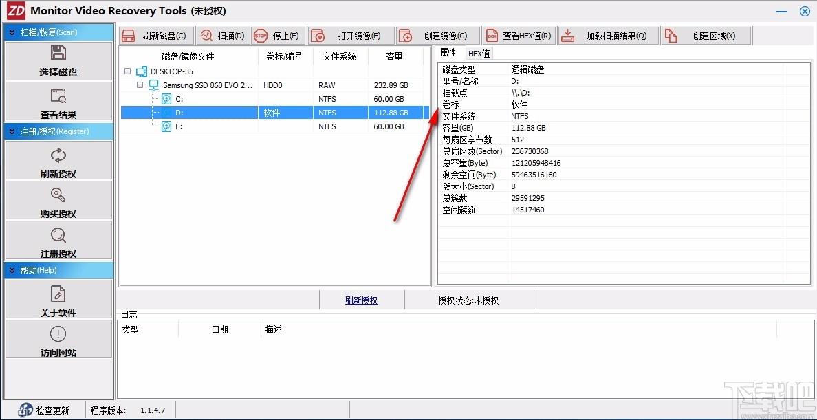Create a disk image with 创建镜像(G)
Viewport: 817px width, 420px height.
point(438,36)
